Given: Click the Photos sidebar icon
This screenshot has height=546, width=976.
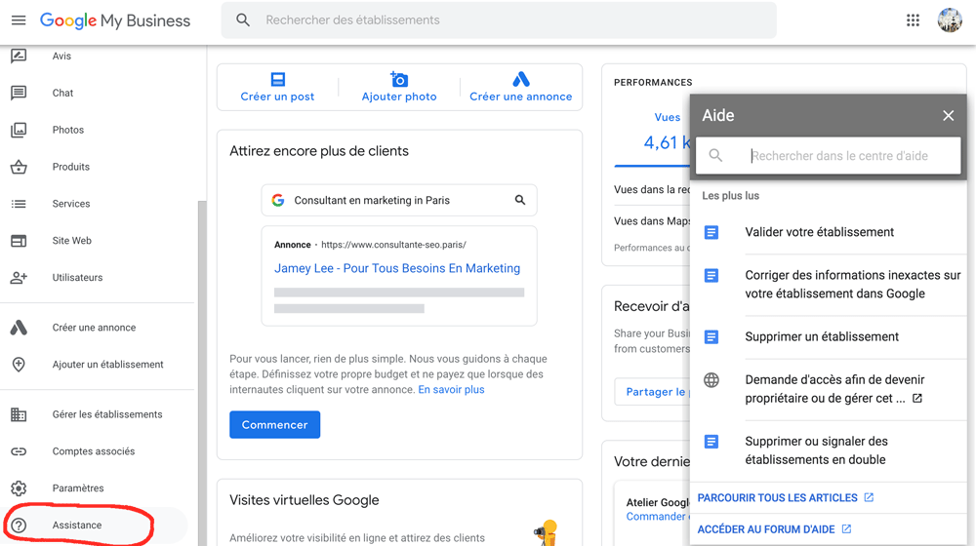Looking at the screenshot, I should click(19, 130).
